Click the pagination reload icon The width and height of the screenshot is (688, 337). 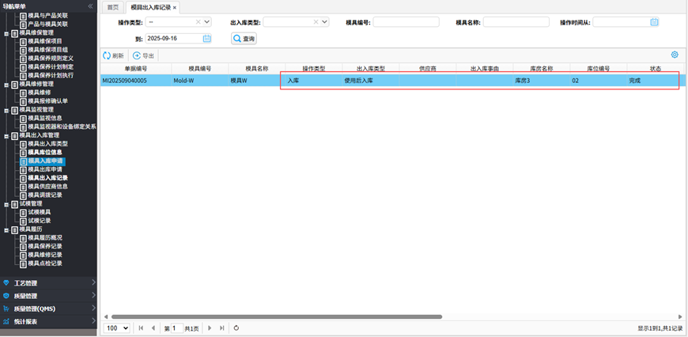(236, 328)
